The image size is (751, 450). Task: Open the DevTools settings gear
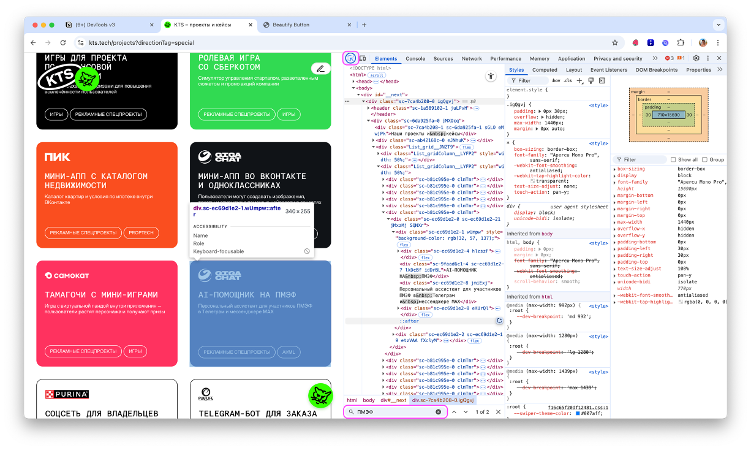point(696,58)
